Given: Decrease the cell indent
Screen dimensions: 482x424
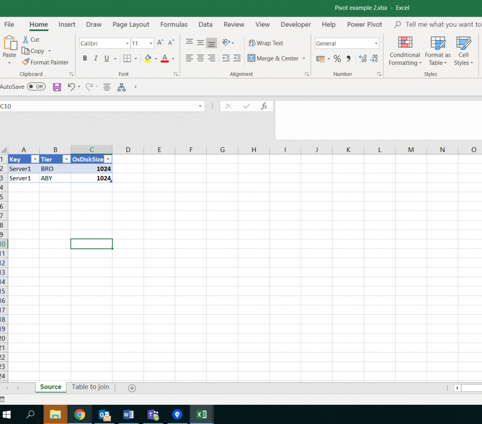Looking at the screenshot, I should 226,58.
